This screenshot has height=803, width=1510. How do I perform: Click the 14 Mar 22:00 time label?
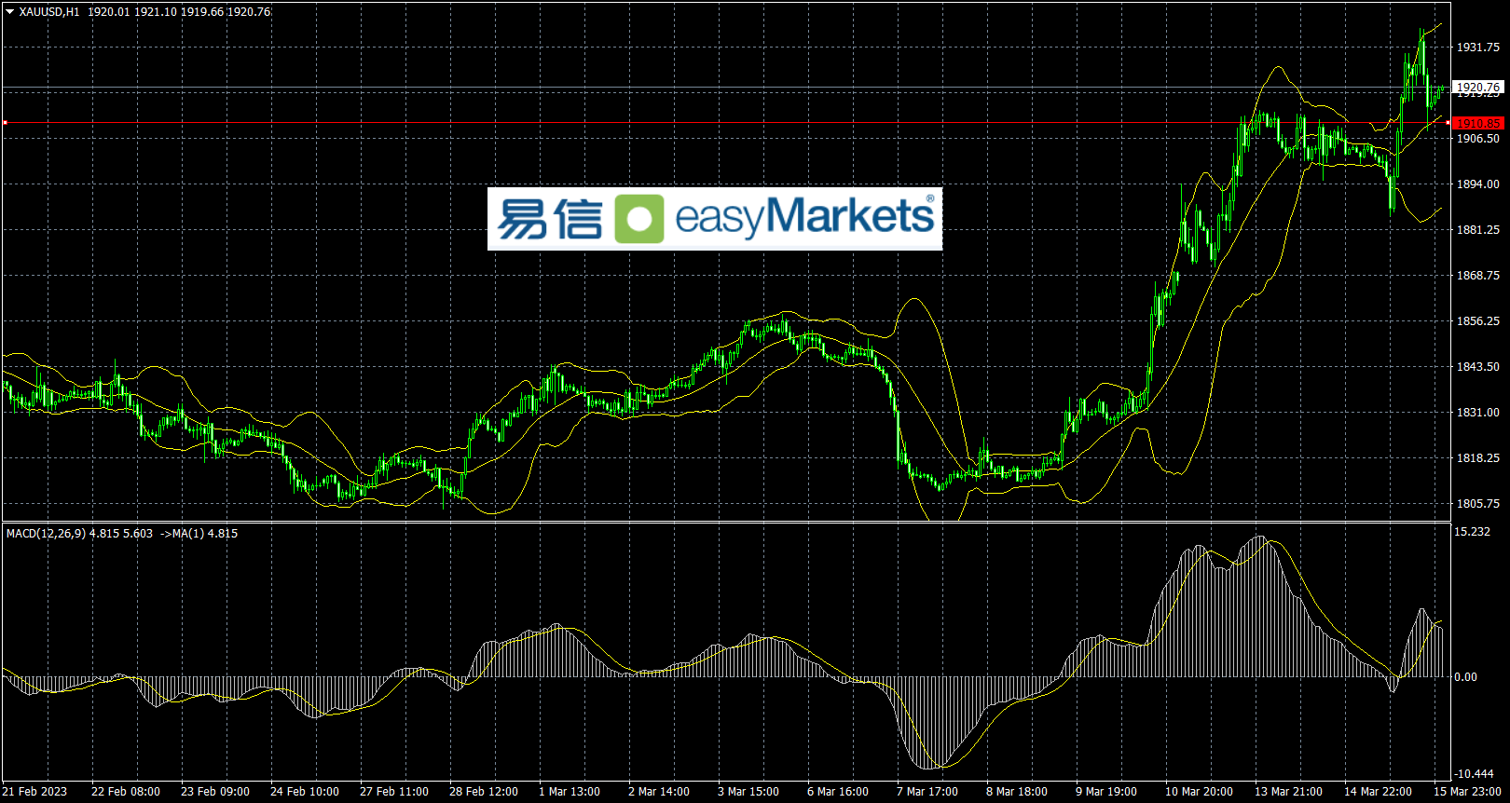(1379, 792)
